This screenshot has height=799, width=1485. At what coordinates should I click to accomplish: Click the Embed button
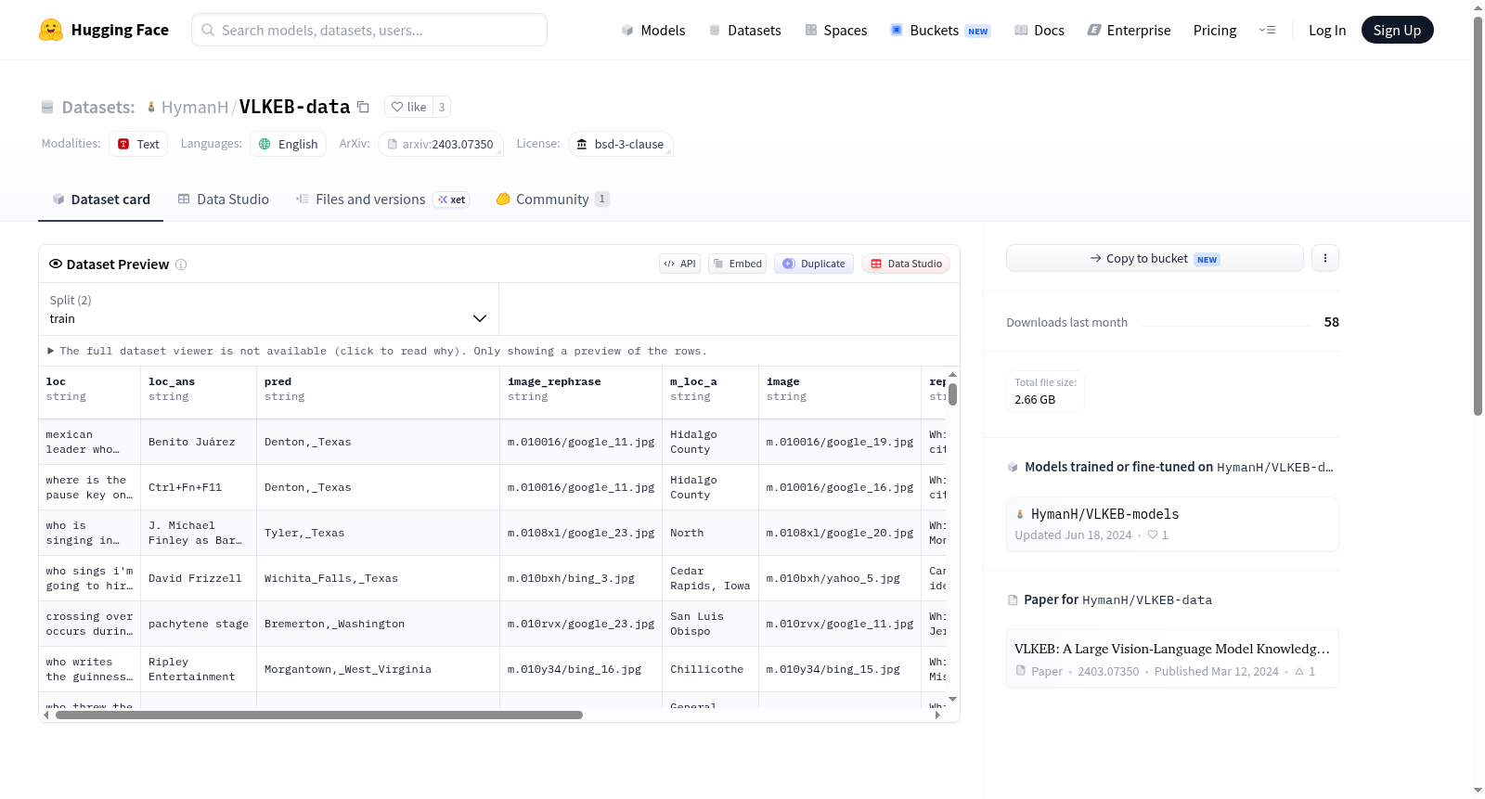pos(738,264)
